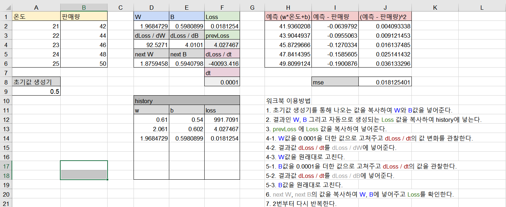Select Loss value 0.0181254 in row 2
506x207 pixels.
click(222, 26)
